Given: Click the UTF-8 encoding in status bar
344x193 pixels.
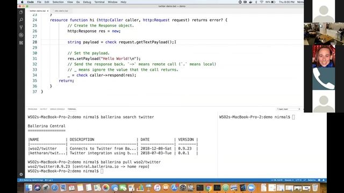Looking at the screenshot, I should click(x=298, y=180).
